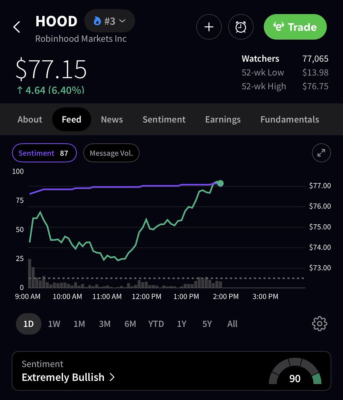Open the News tab
This screenshot has height=400, width=343.
click(112, 119)
